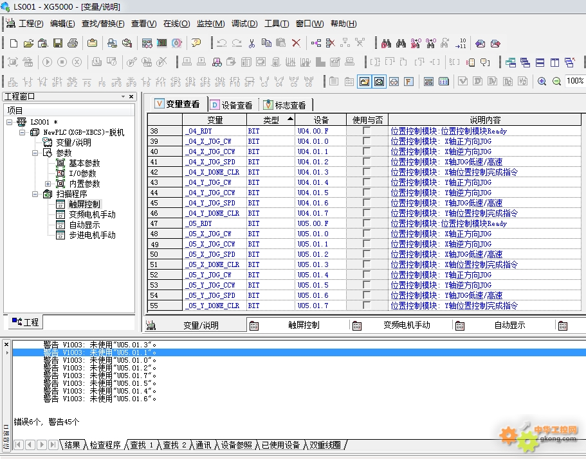Select 步进电机手动 program in the tree
The height and width of the screenshot is (459, 586).
coord(93,235)
